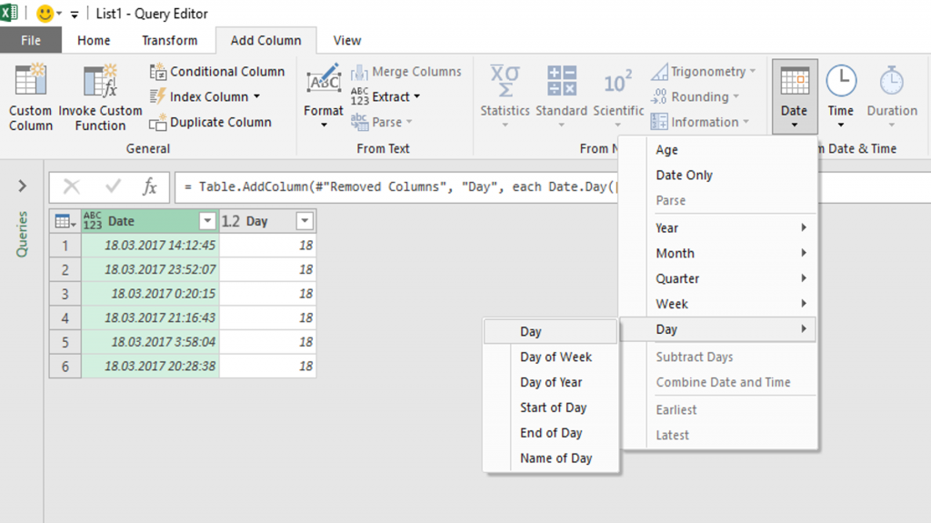Image resolution: width=931 pixels, height=523 pixels.
Task: Confirm formula with checkmark icon
Action: [113, 186]
